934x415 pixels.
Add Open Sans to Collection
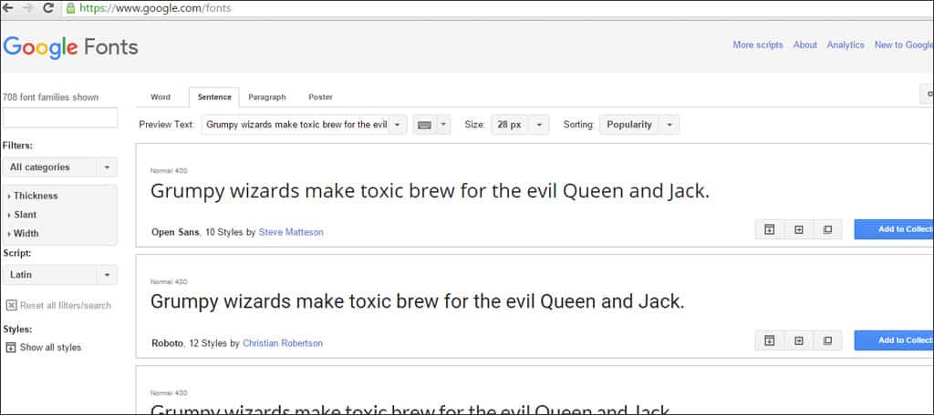pos(894,229)
